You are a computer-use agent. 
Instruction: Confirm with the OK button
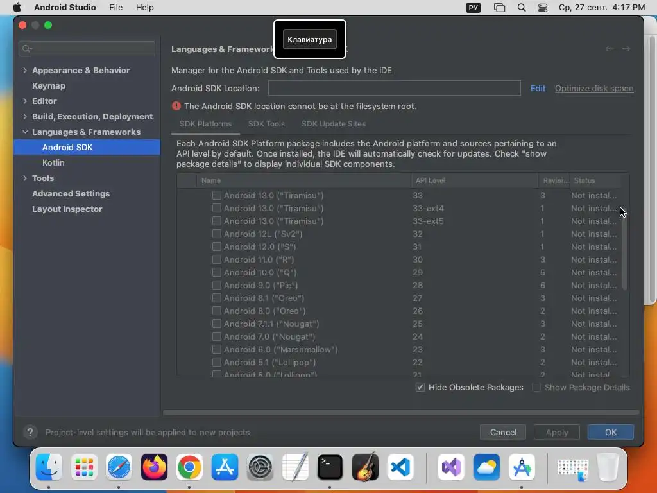click(x=611, y=432)
